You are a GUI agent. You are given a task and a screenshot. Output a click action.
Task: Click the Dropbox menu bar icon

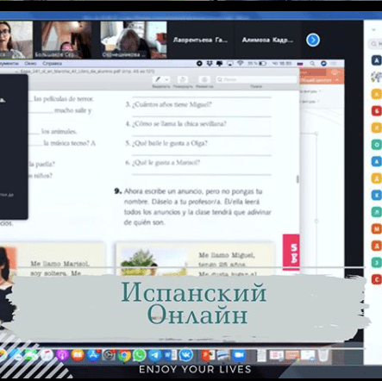point(210,63)
